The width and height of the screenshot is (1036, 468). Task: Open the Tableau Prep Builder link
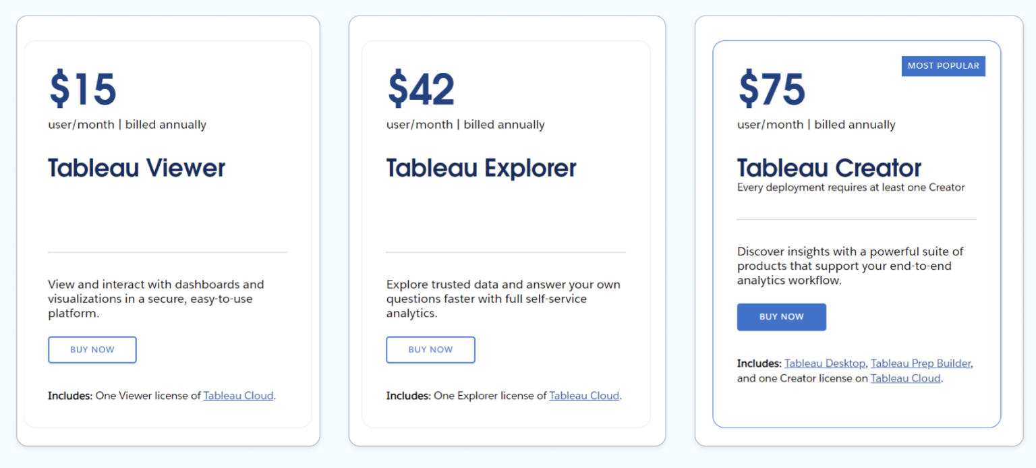[x=921, y=363]
